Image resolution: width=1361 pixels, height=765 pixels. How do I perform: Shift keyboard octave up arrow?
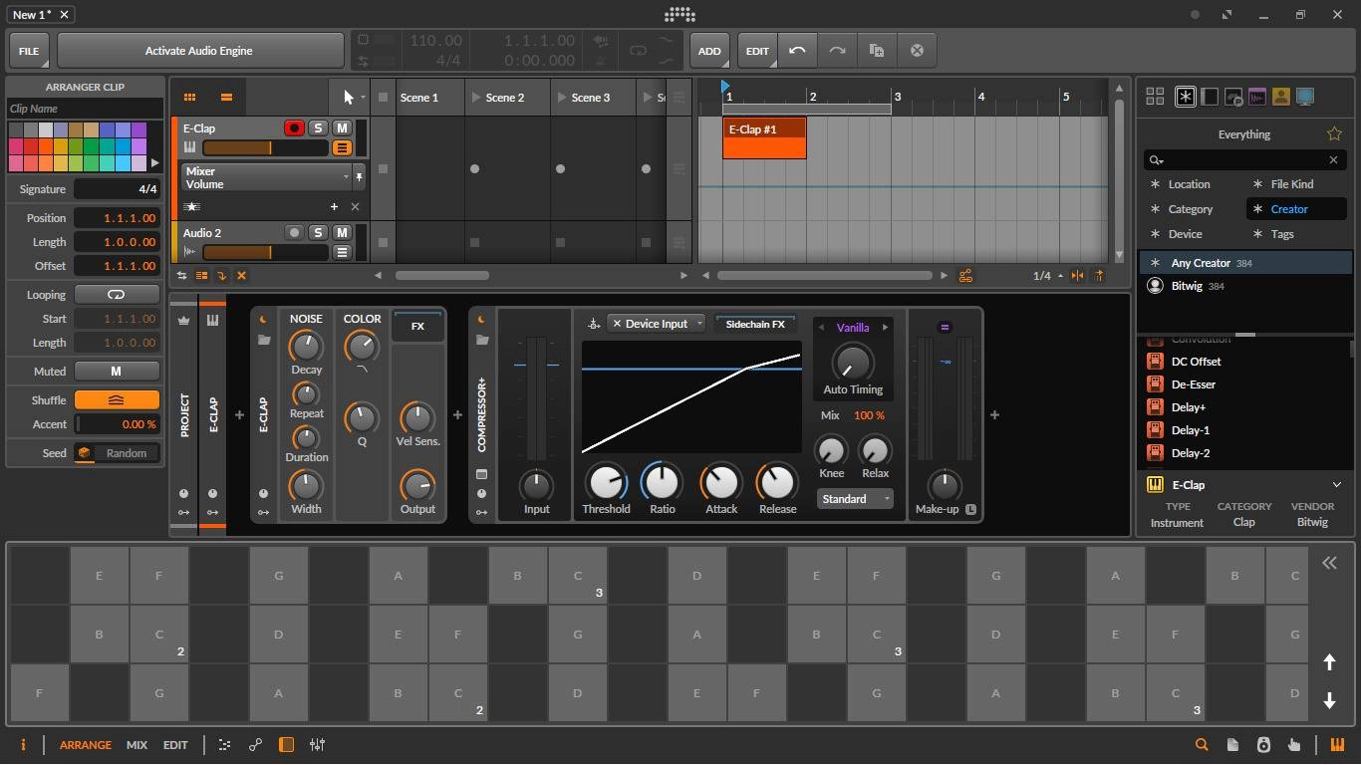point(1329,661)
